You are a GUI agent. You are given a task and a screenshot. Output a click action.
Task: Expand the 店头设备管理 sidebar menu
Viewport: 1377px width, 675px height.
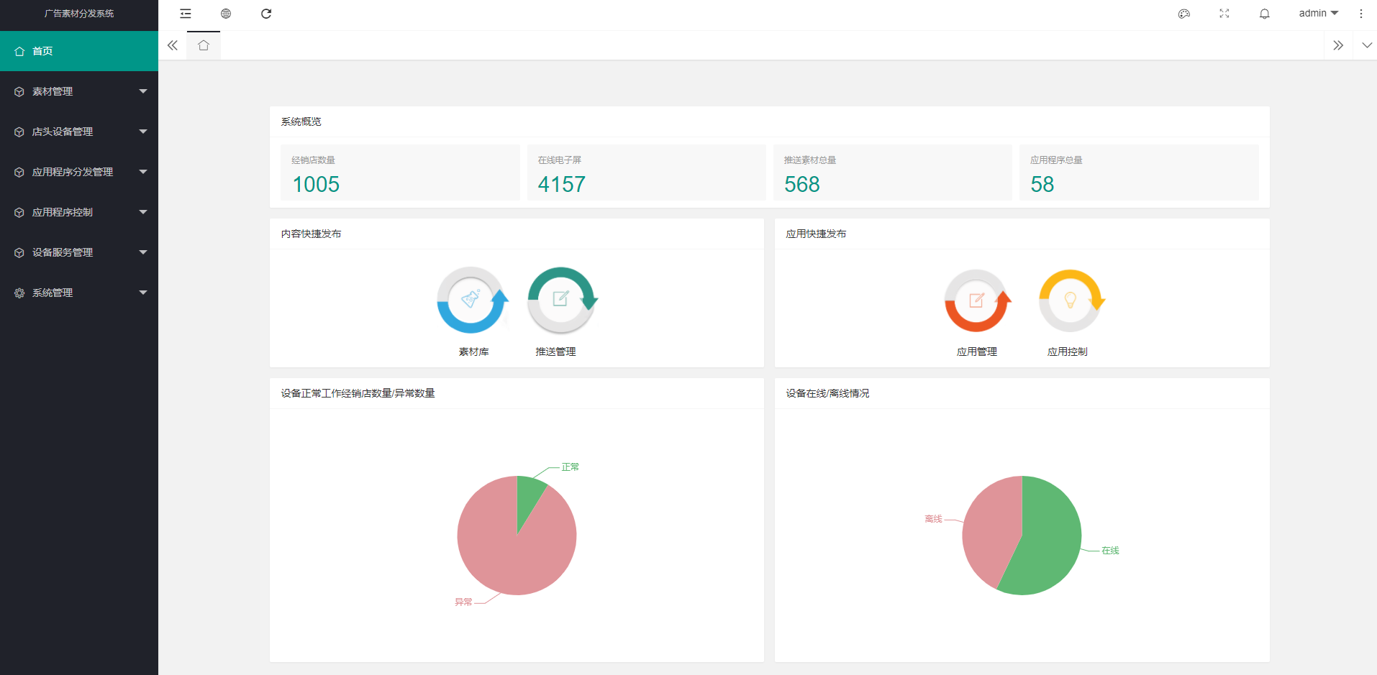[79, 132]
